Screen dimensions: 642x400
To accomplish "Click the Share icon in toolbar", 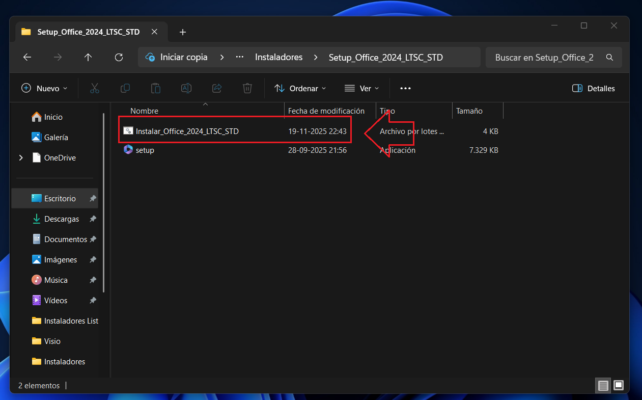I will click(x=217, y=88).
